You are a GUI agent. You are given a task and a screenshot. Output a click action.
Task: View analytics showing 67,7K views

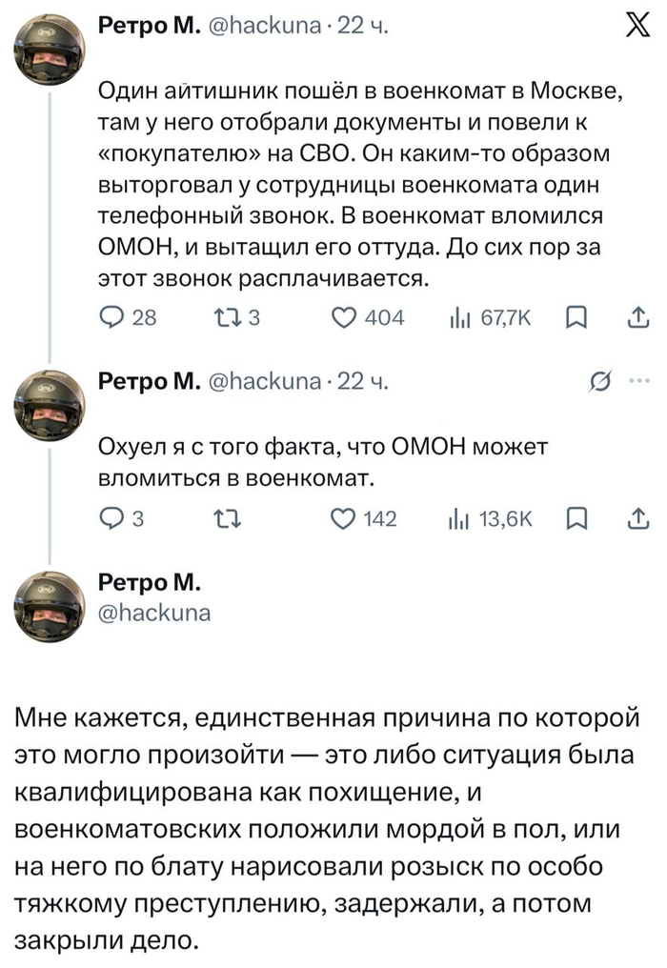(490, 318)
